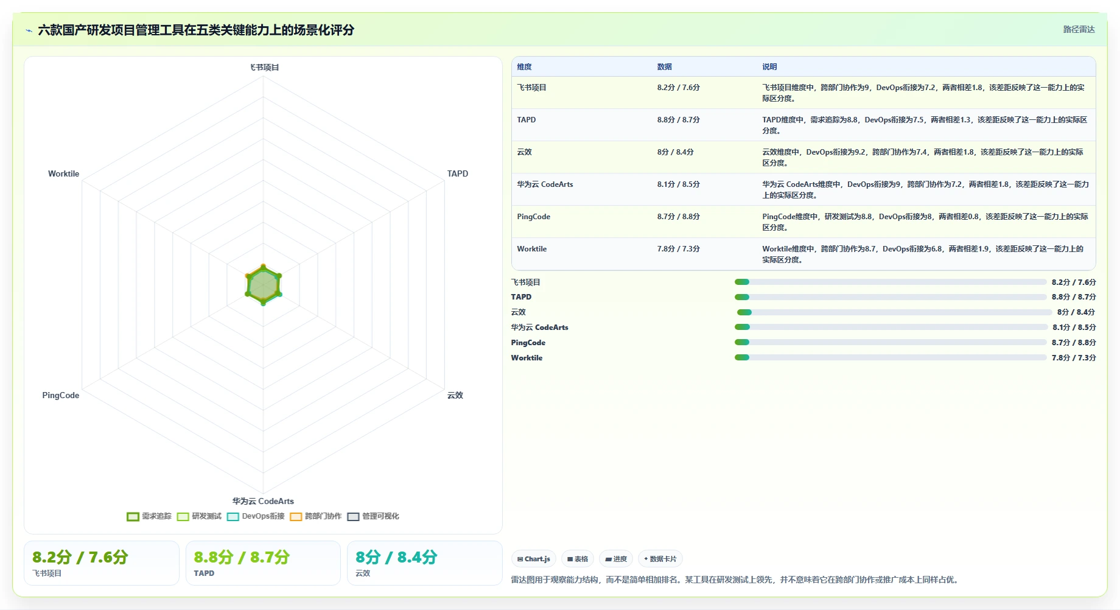Click the TAPD axis label on the radar chart
1120x610 pixels.
tap(458, 174)
